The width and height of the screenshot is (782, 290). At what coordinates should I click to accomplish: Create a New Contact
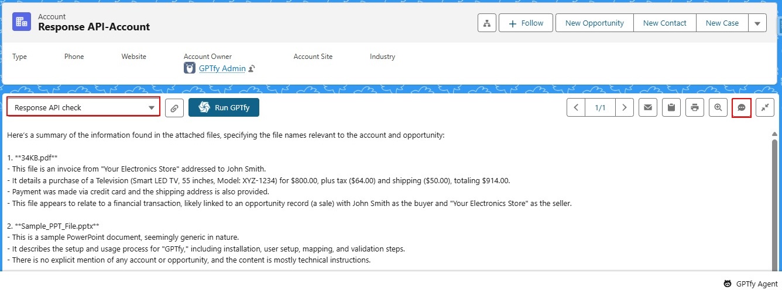(664, 23)
